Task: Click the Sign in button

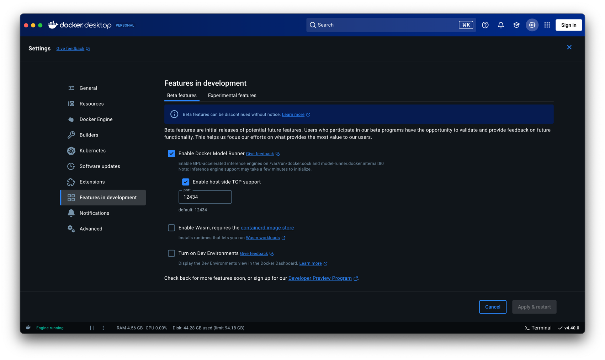Action: [569, 25]
